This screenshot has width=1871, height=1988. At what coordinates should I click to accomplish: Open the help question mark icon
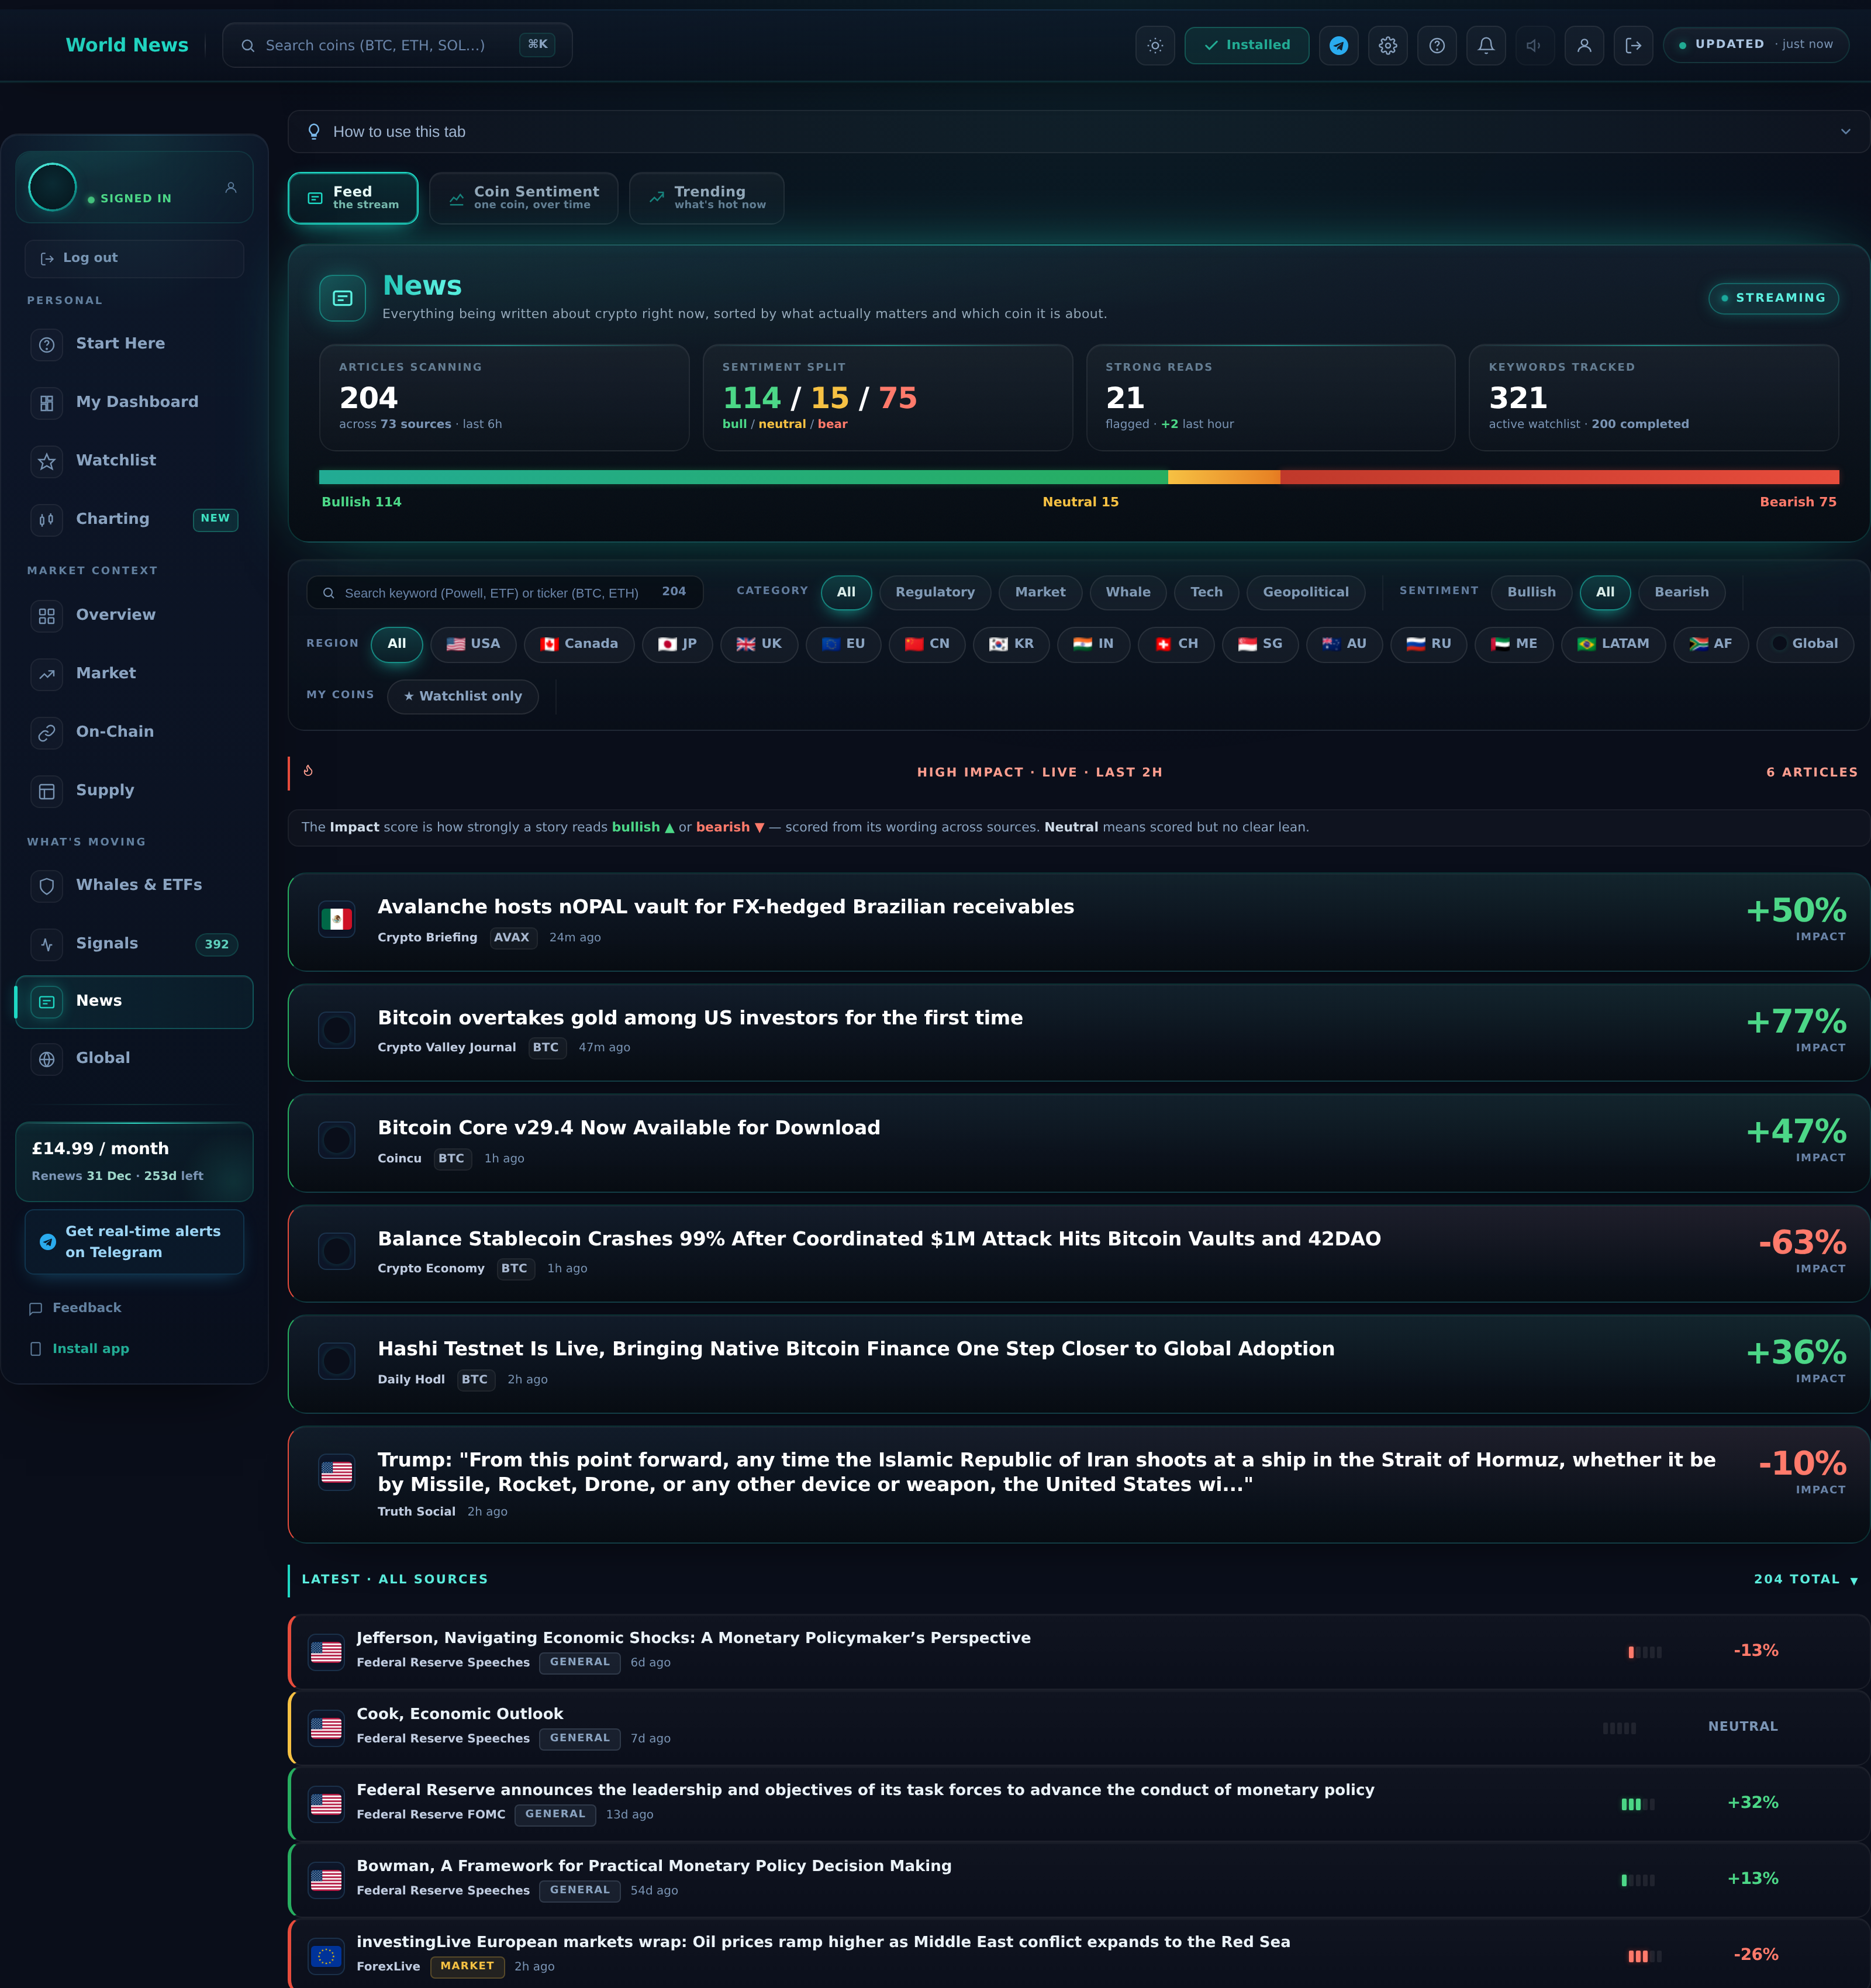(1436, 45)
